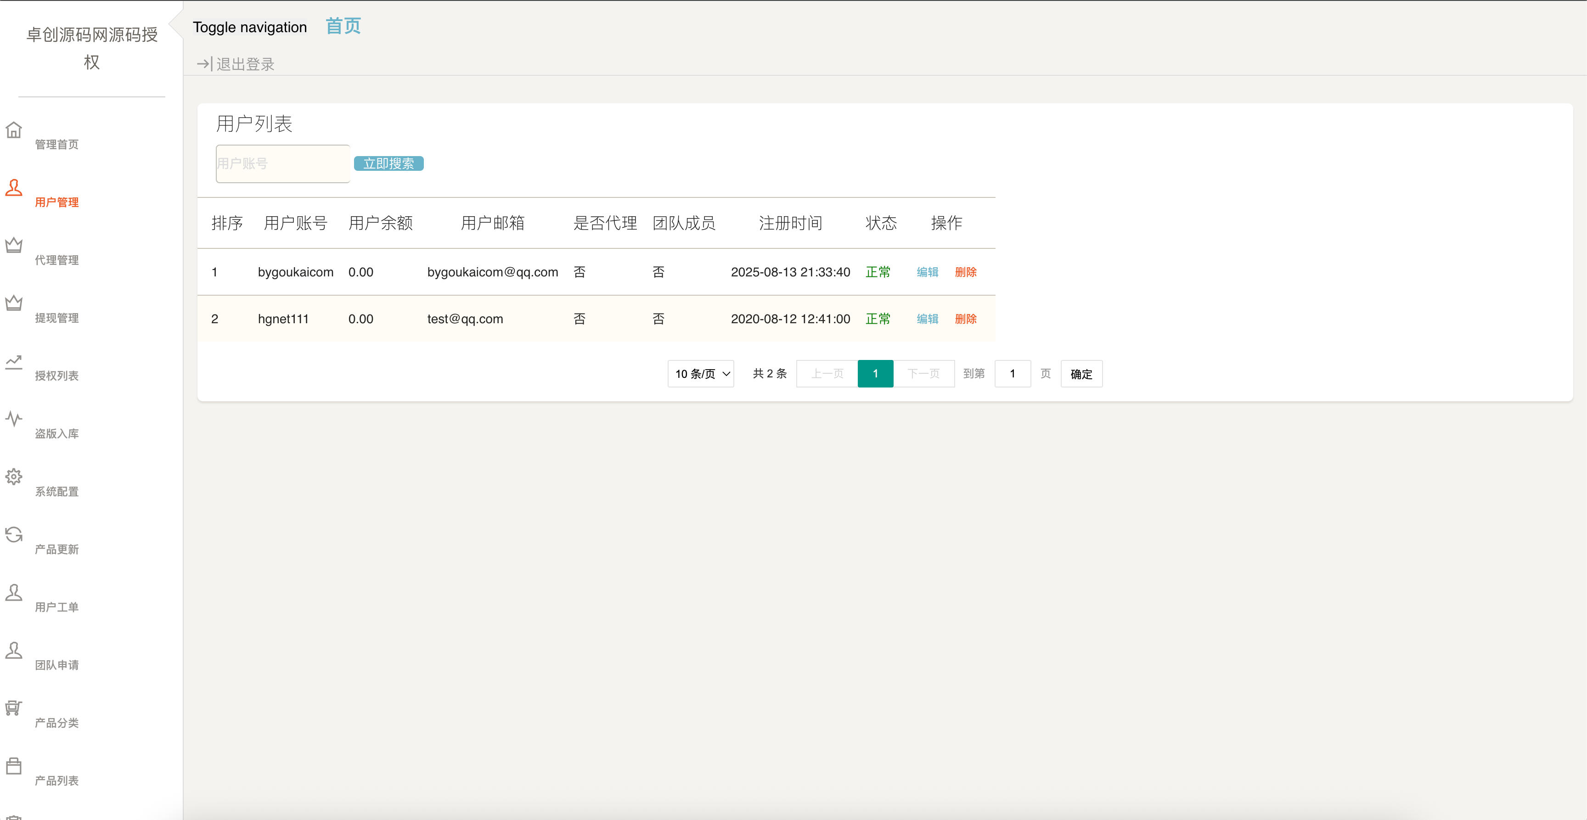
Task: Click the cart icon beside 产品分类
Action: click(14, 708)
